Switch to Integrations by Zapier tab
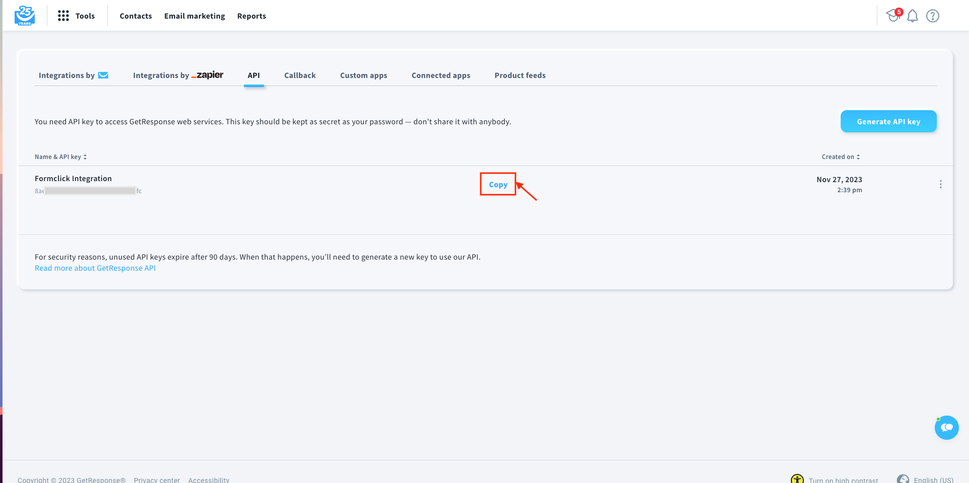 (178, 75)
